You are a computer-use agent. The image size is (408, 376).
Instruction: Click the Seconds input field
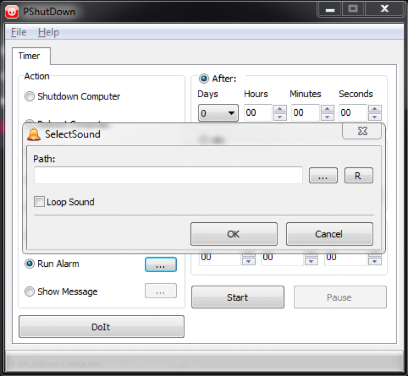[x=353, y=113]
